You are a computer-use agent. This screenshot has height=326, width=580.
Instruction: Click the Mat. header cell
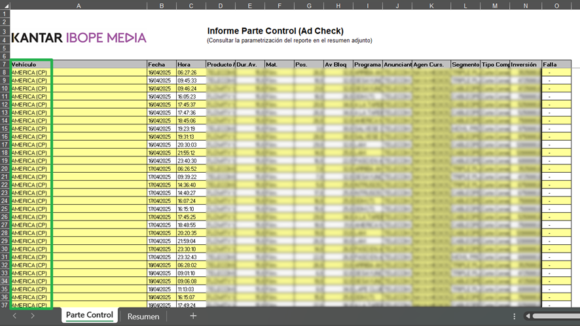coord(280,64)
